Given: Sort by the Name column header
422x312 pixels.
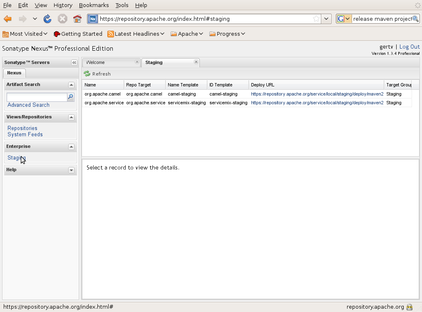Looking at the screenshot, I should pyautogui.click(x=103, y=85).
